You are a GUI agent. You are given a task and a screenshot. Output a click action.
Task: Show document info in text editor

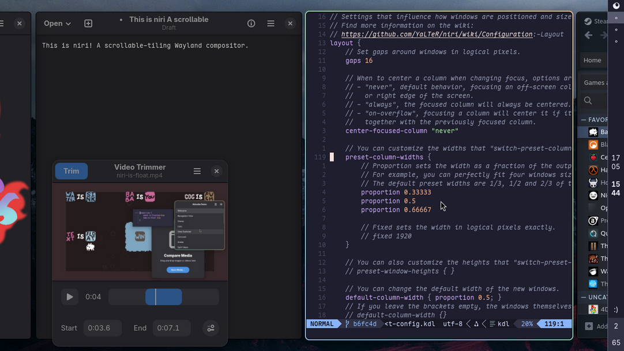[x=251, y=24]
